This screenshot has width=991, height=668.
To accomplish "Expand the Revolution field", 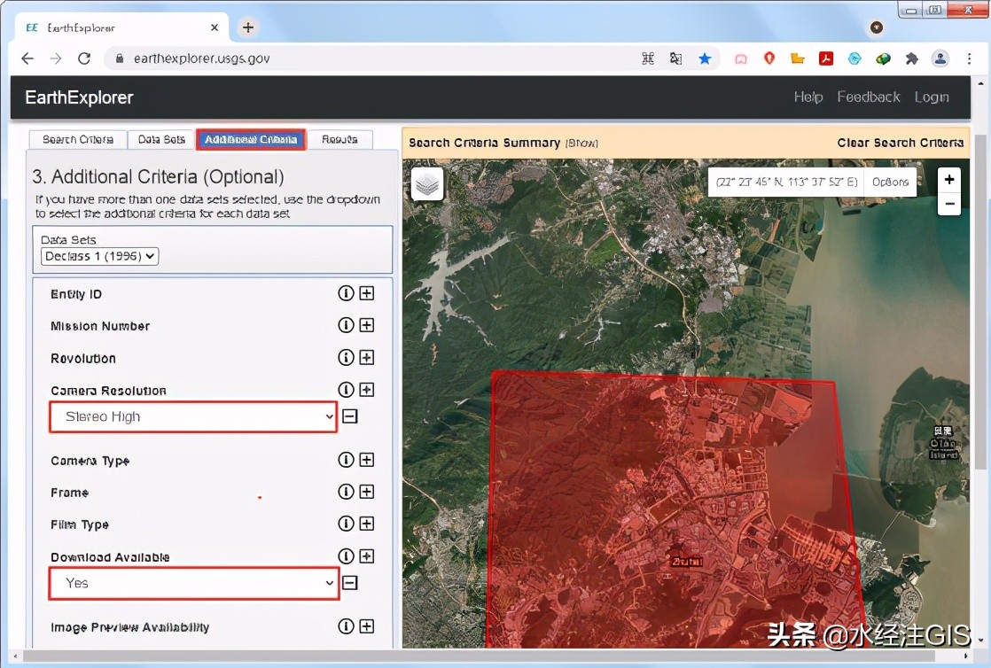I will pyautogui.click(x=367, y=357).
